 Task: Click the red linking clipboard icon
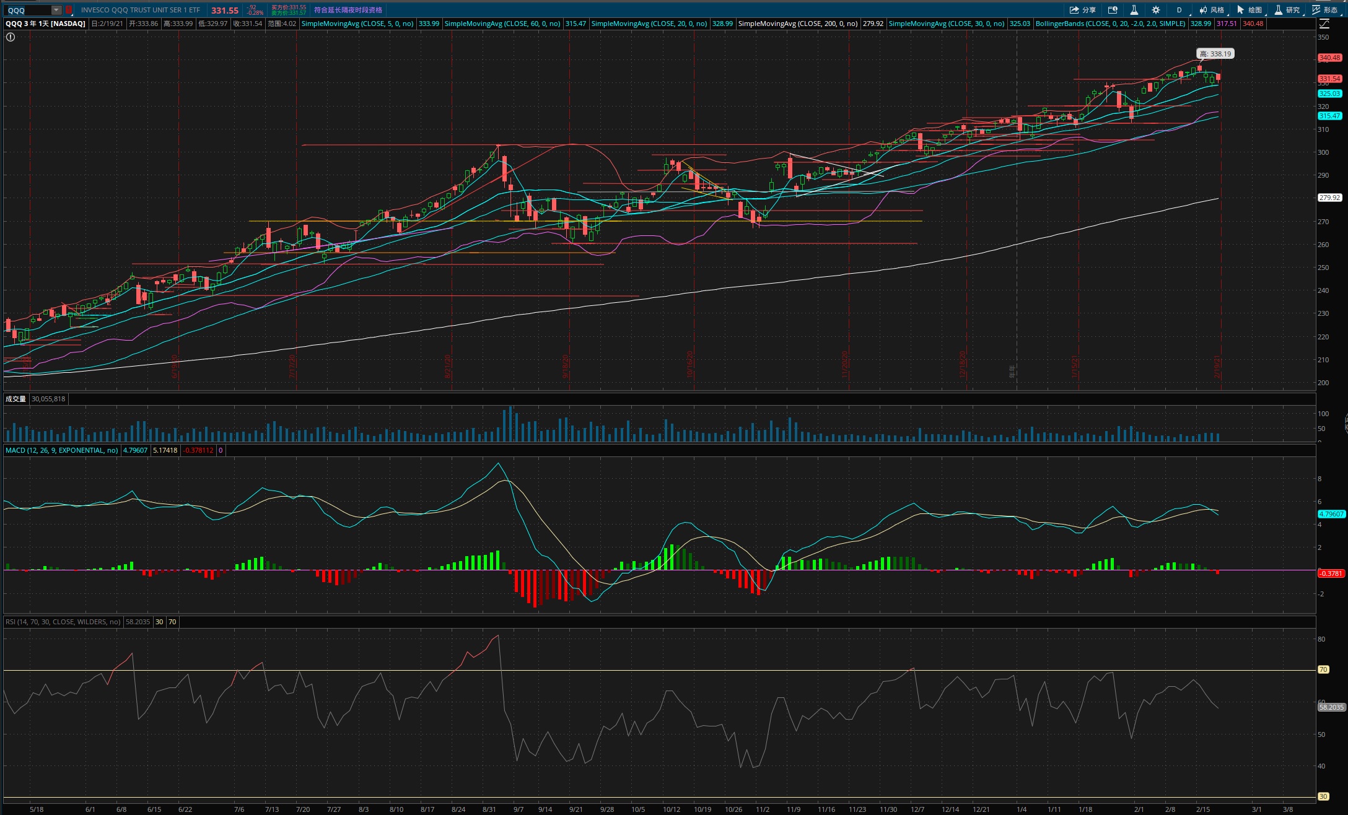point(69,10)
